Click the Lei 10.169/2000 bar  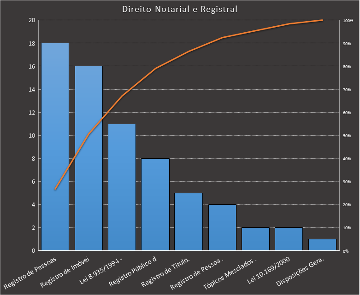pyautogui.click(x=289, y=239)
